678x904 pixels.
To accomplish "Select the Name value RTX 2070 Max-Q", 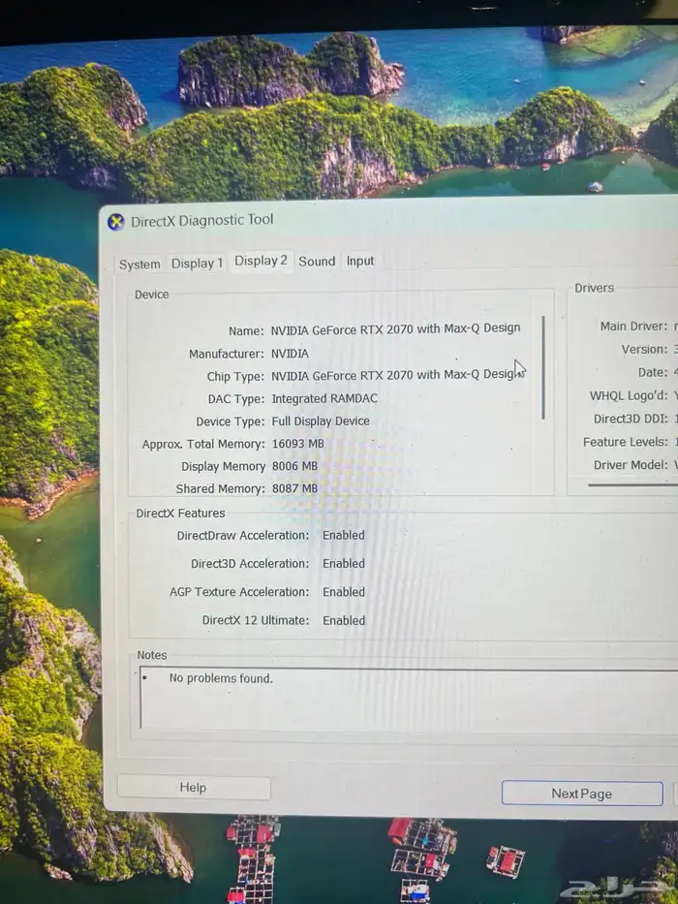I will [395, 328].
